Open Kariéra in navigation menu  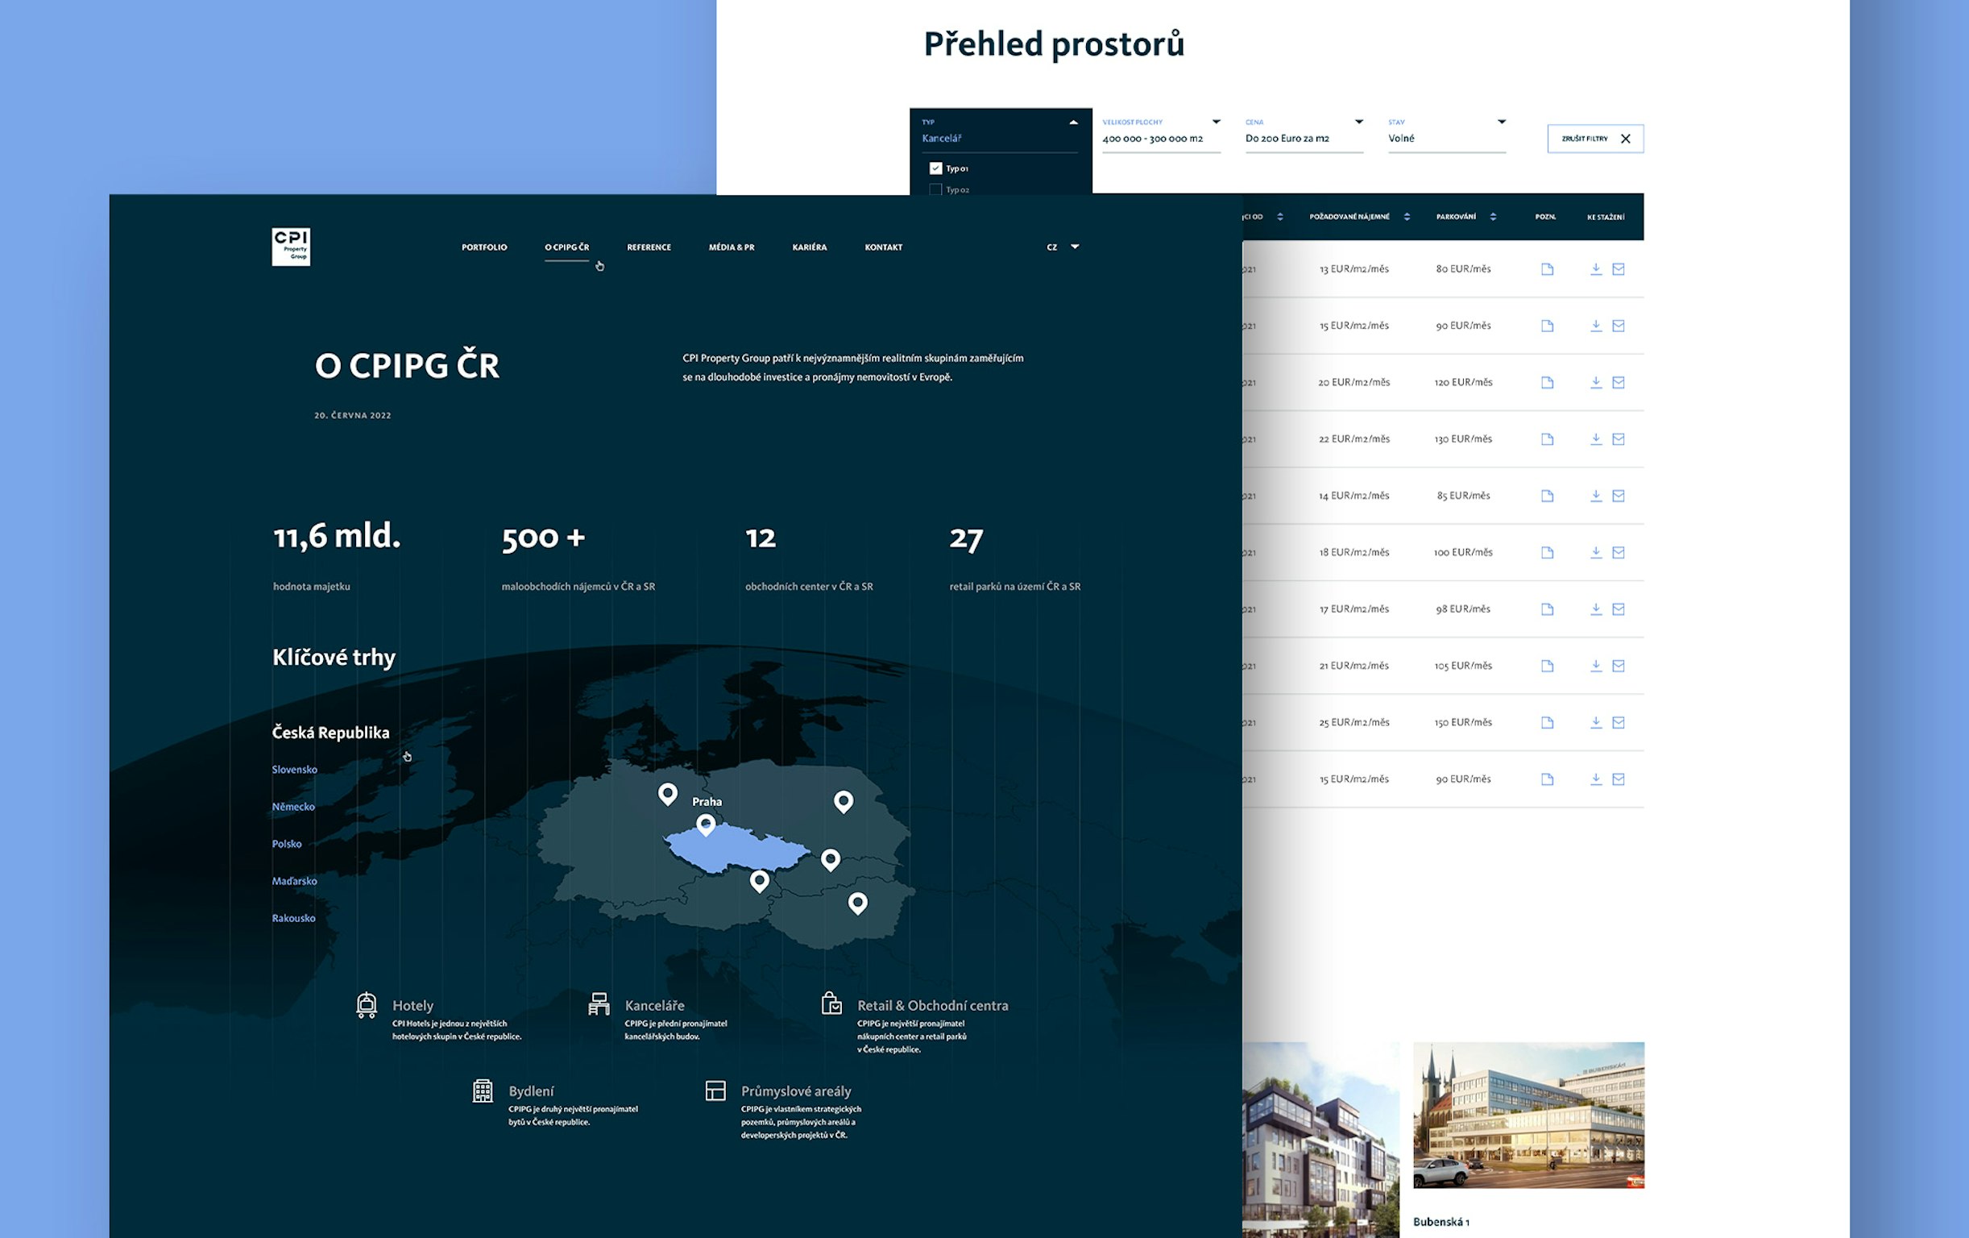pos(810,247)
